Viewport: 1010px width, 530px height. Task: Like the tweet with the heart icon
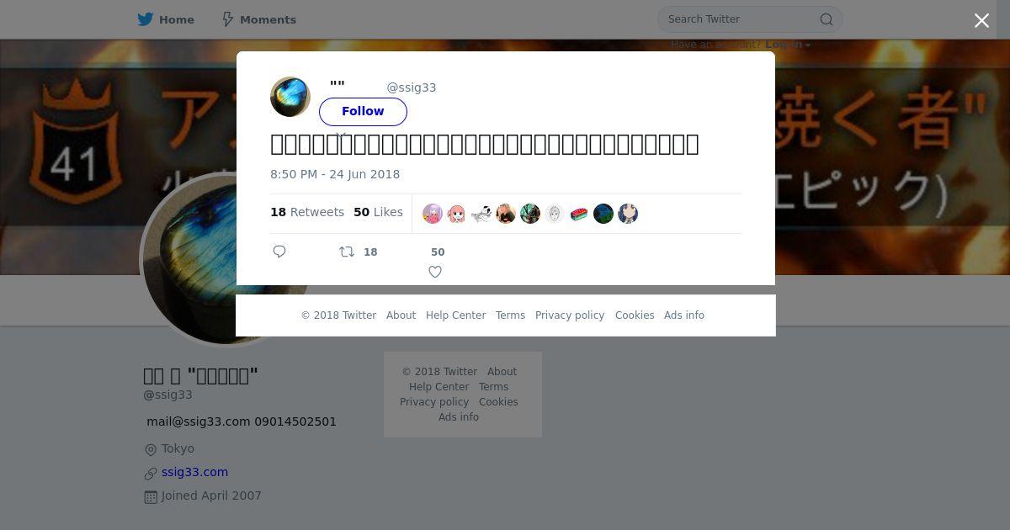point(435,272)
